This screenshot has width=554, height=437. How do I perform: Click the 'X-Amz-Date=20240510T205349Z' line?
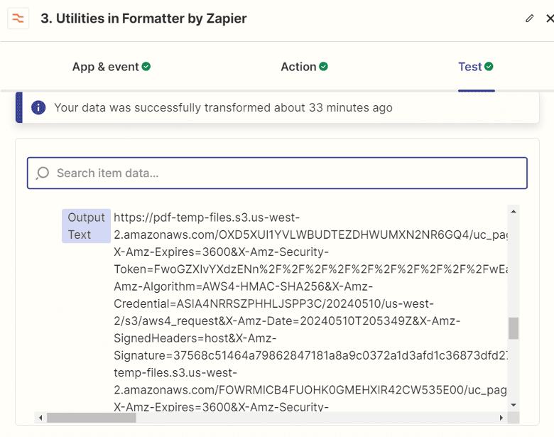pos(287,321)
